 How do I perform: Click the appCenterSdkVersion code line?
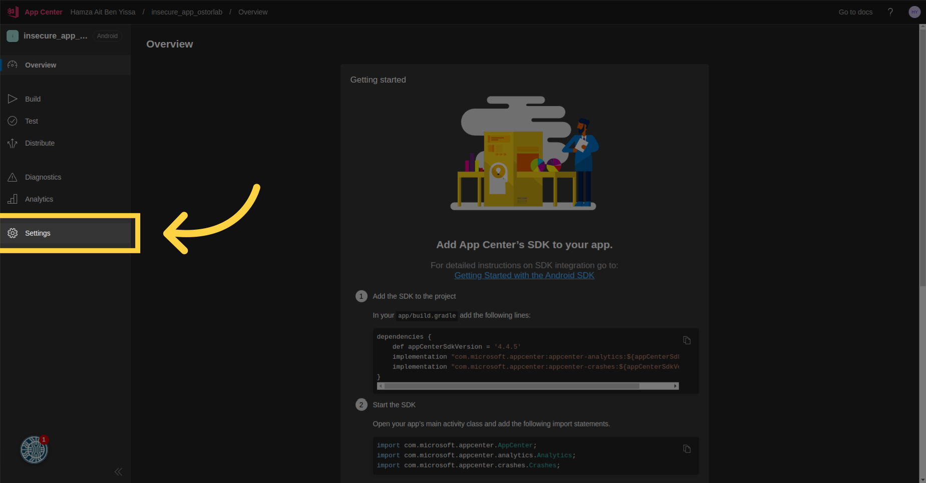(x=456, y=347)
